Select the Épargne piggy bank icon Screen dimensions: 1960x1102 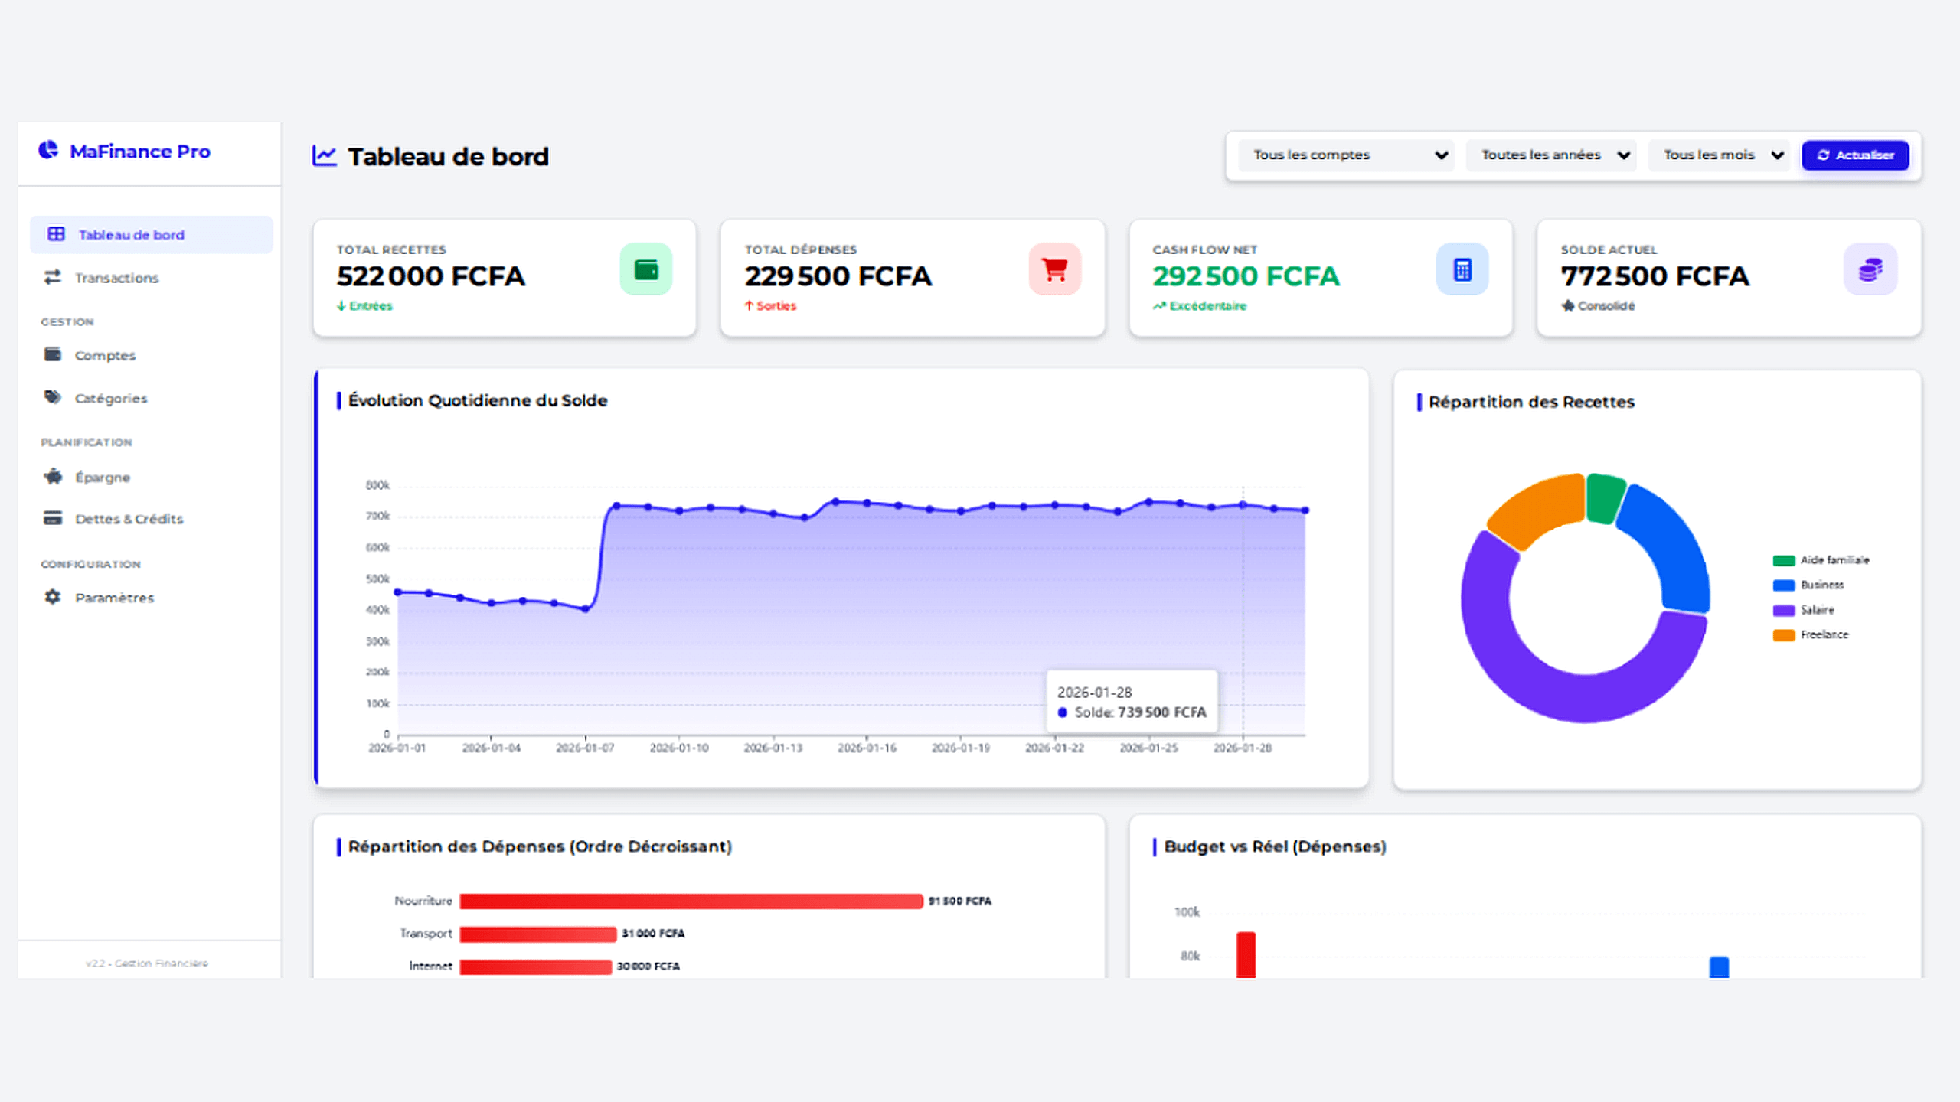click(x=53, y=476)
